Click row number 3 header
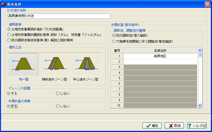Screen dimensions: 212x132 click(x=117, y=67)
